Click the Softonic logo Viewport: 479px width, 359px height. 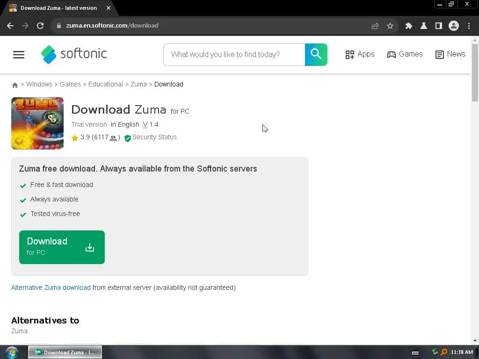click(74, 54)
